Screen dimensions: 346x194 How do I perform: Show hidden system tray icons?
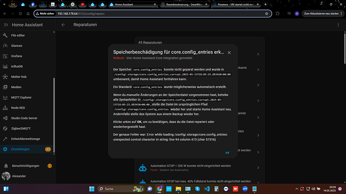tap(296, 188)
